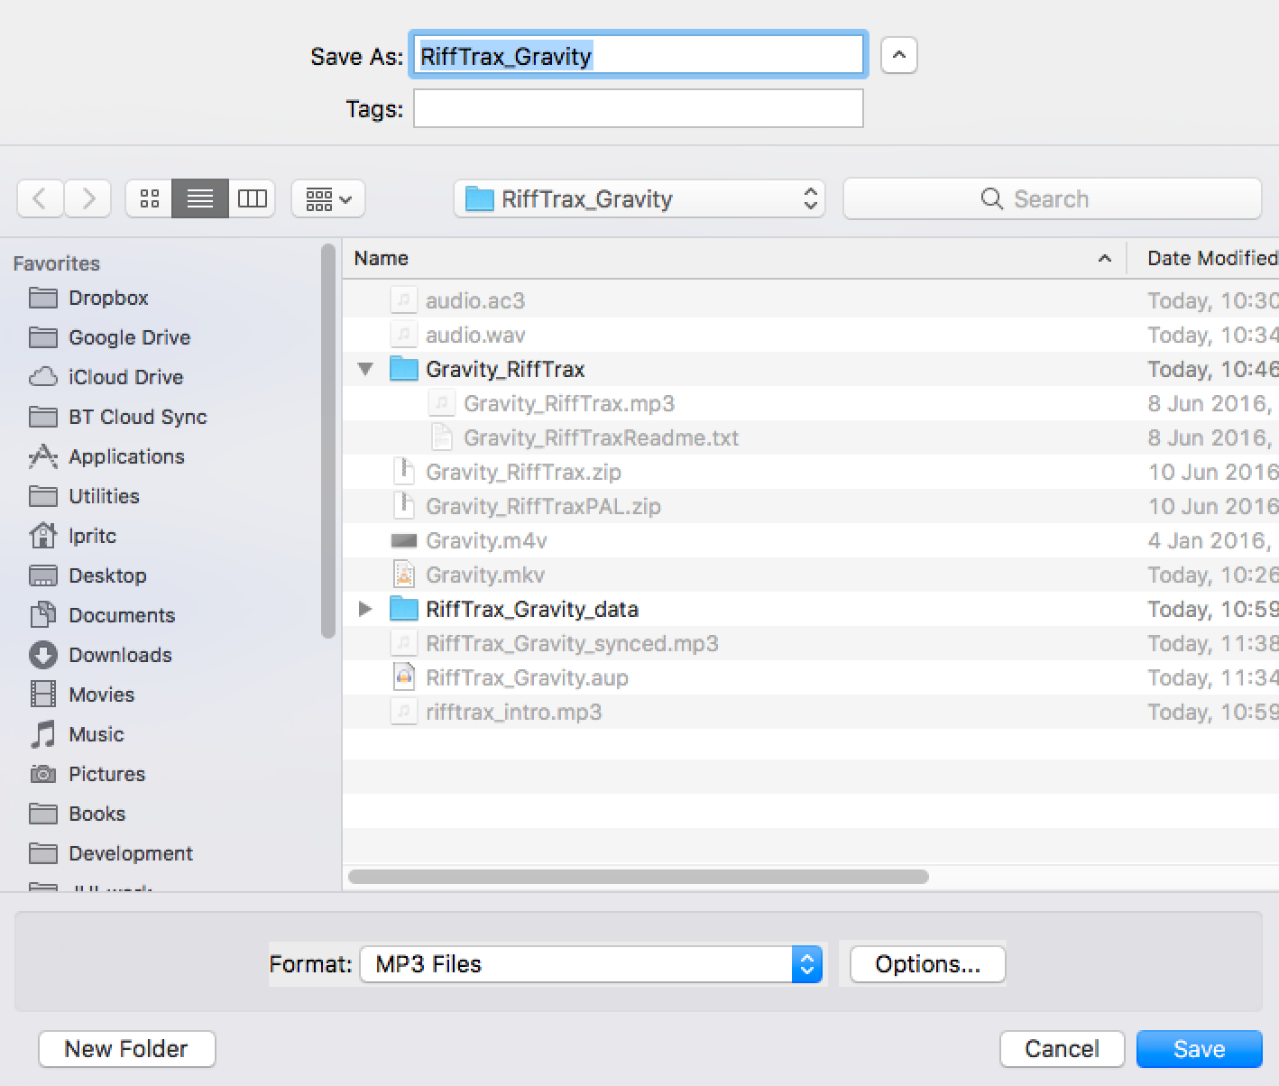1279x1086 pixels.
Task: Click the Gravity_RiffTraxReadme.txt file
Action: (811, 437)
